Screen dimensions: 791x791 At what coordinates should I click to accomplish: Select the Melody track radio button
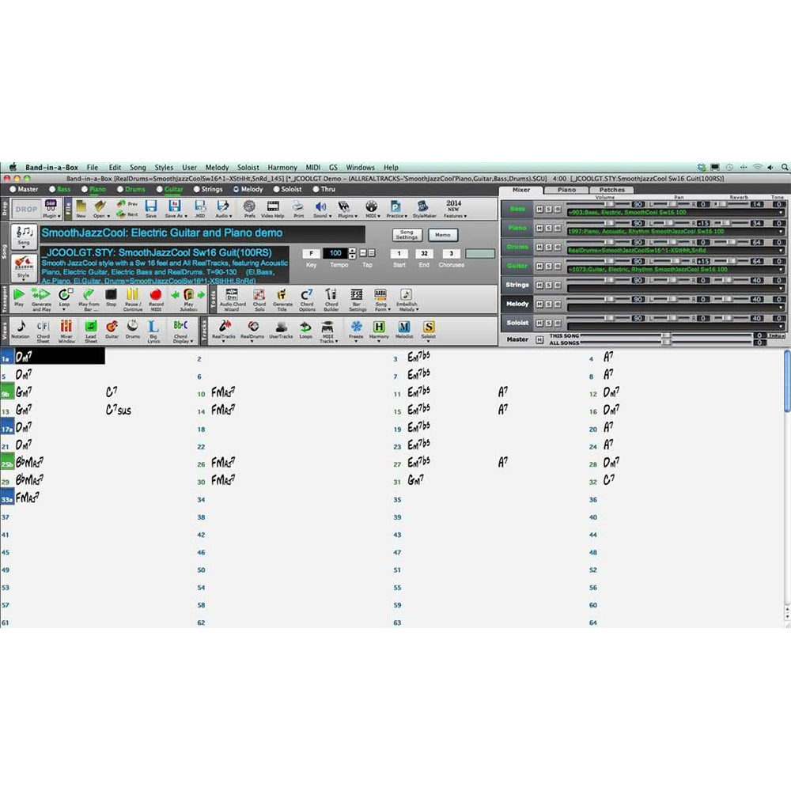[237, 190]
